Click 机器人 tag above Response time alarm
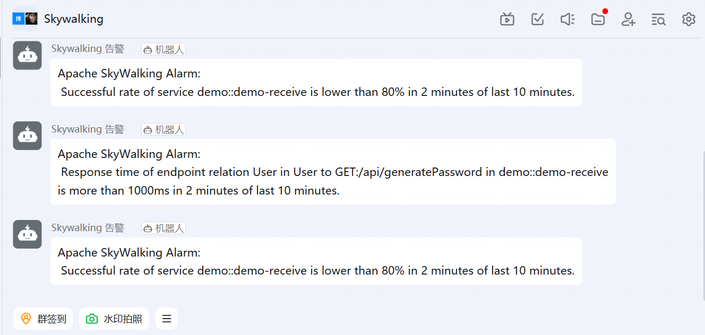This screenshot has height=335, width=705. pyautogui.click(x=164, y=130)
